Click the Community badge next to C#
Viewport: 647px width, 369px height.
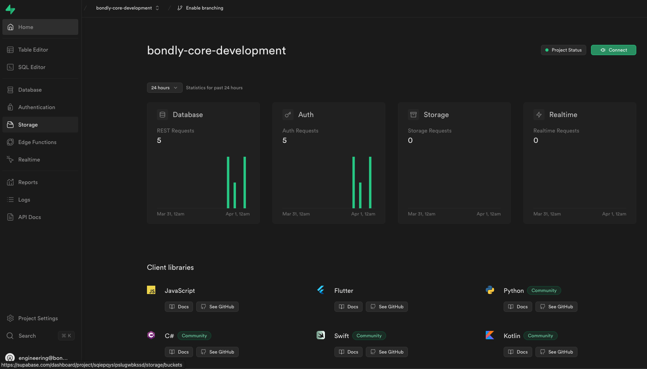(x=194, y=336)
